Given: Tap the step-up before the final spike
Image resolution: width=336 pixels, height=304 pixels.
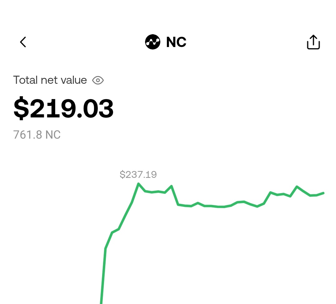Looking at the screenshot, I should tap(267, 198).
